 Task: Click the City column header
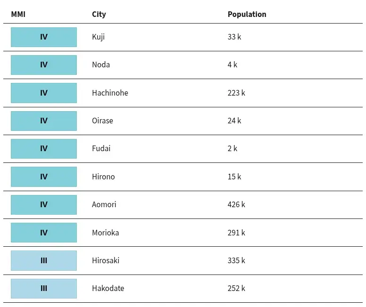coord(99,15)
